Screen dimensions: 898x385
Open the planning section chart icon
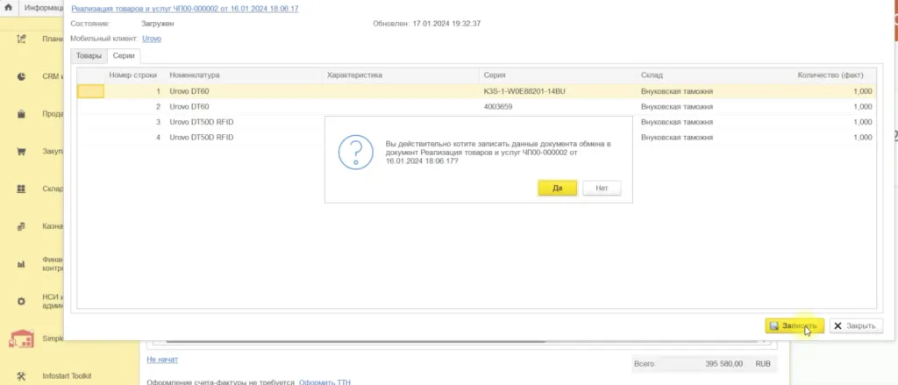coord(21,39)
